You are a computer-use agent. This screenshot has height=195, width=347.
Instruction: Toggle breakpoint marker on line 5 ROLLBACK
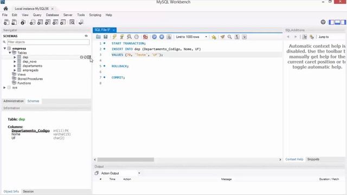[x=105, y=66]
